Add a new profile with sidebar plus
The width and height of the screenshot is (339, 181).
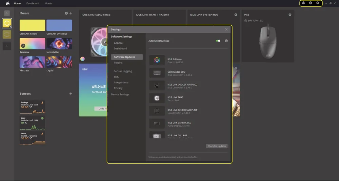coord(7,46)
